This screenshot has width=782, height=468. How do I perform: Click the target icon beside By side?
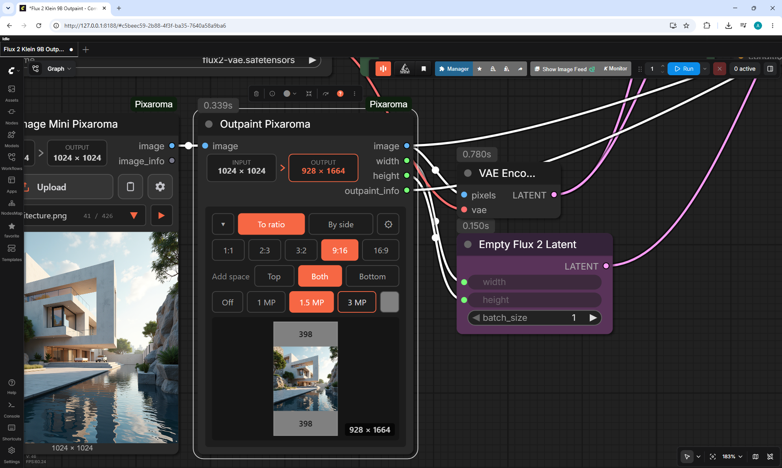[x=388, y=224]
